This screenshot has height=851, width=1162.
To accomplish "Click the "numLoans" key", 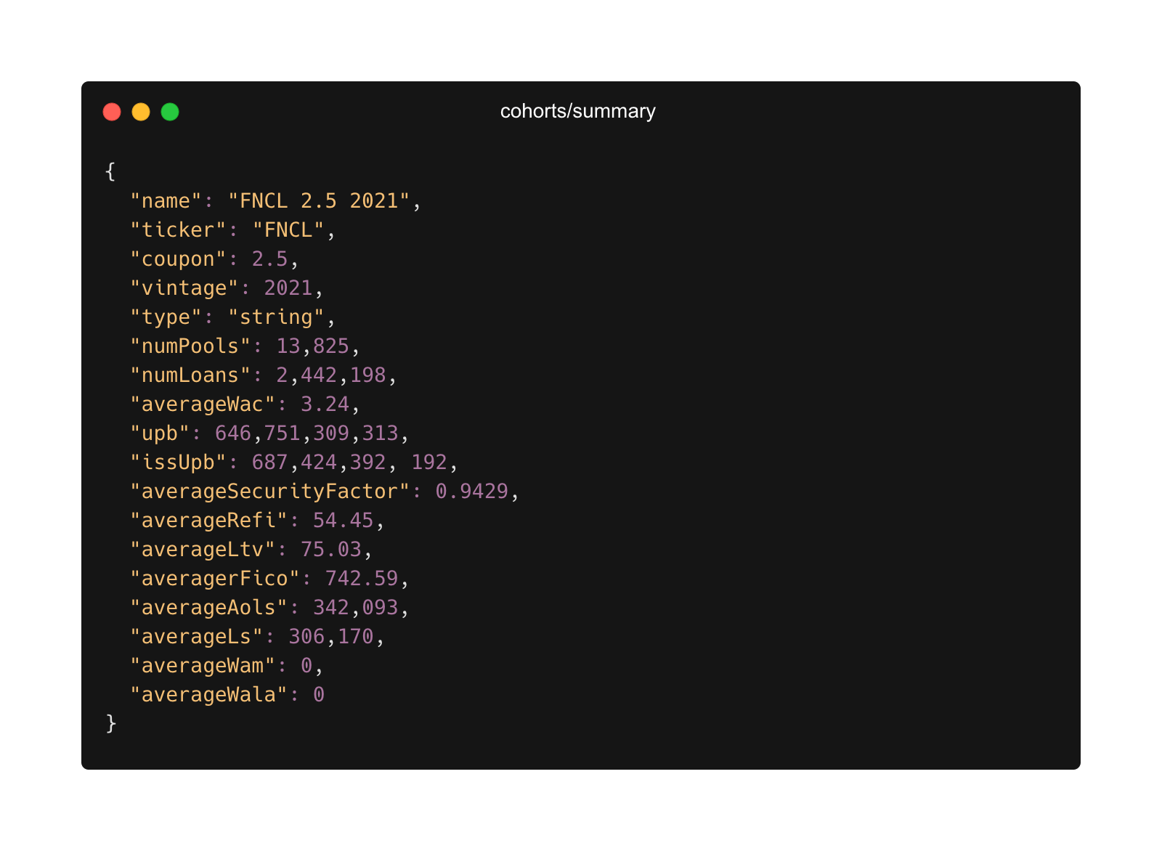I will 190,375.
